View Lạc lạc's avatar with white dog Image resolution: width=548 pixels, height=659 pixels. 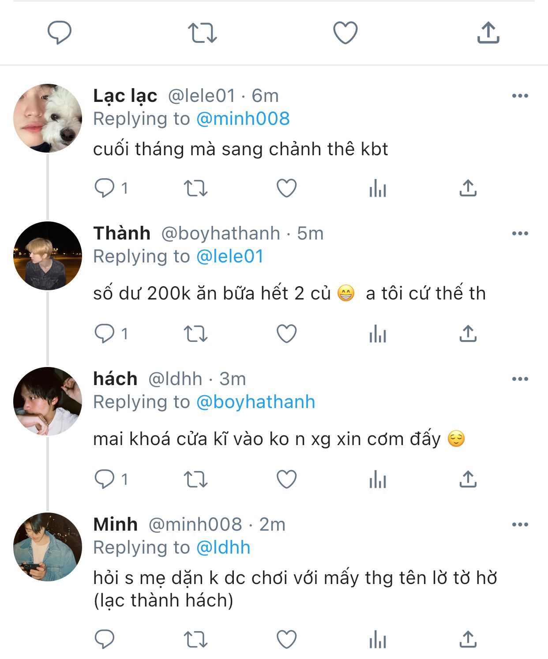pyautogui.click(x=48, y=118)
